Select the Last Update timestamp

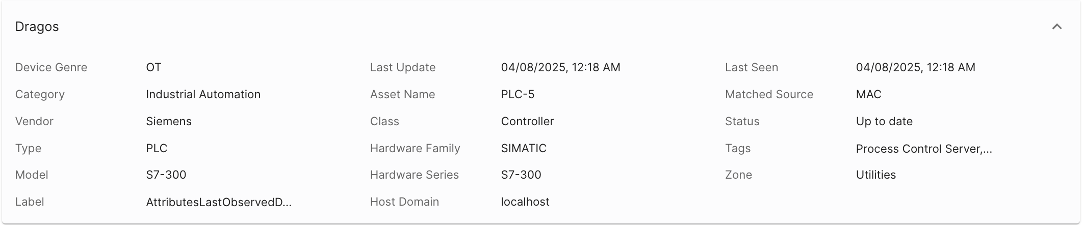coord(560,68)
